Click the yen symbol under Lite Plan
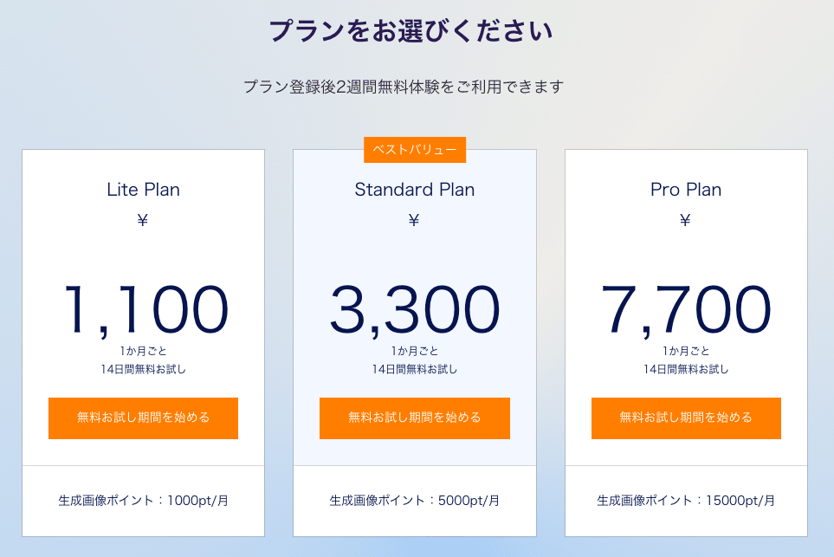Screen dimensions: 834x557 (143, 220)
